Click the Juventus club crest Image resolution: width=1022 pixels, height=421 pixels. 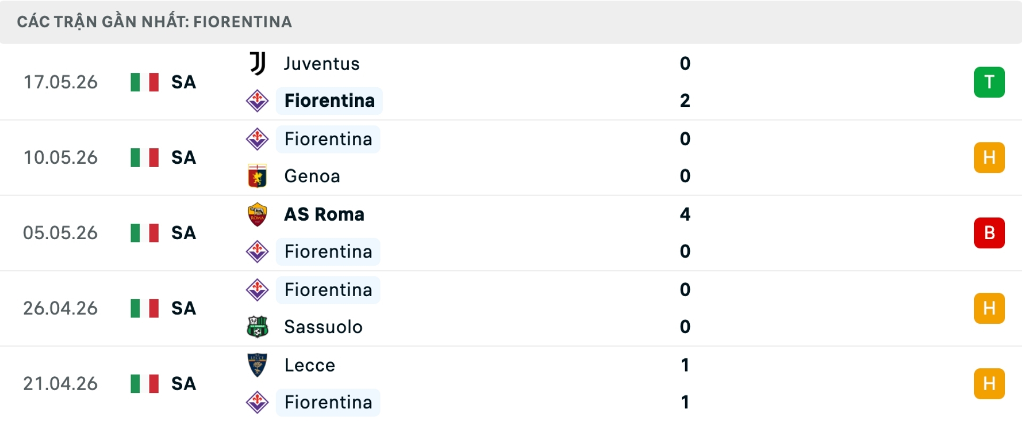pos(258,63)
